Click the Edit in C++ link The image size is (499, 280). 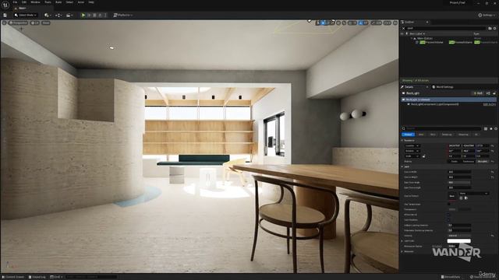click(x=490, y=104)
